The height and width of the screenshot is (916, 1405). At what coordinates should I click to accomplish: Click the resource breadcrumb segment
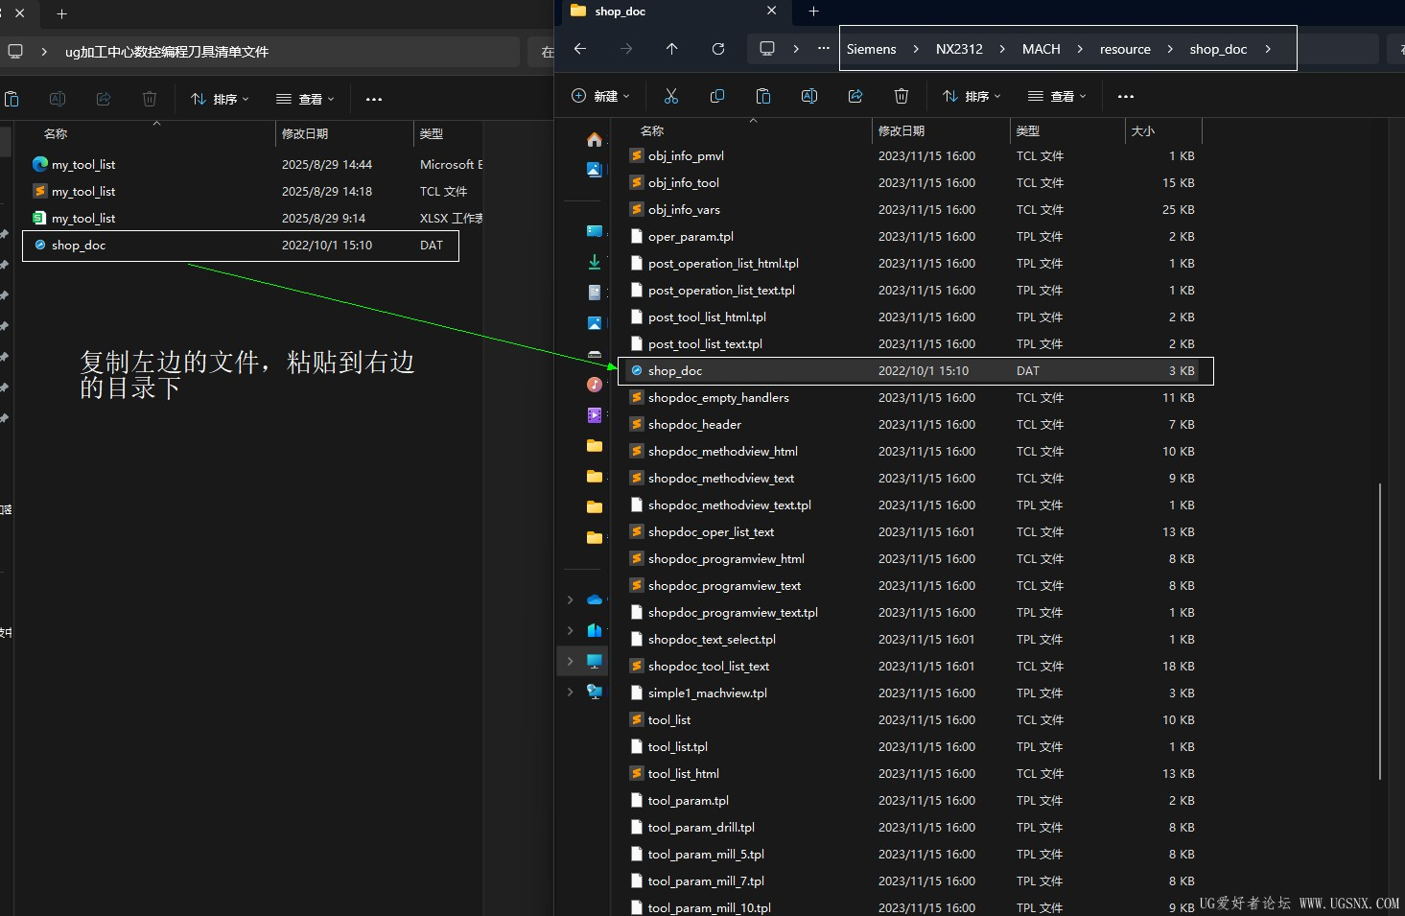(x=1125, y=49)
